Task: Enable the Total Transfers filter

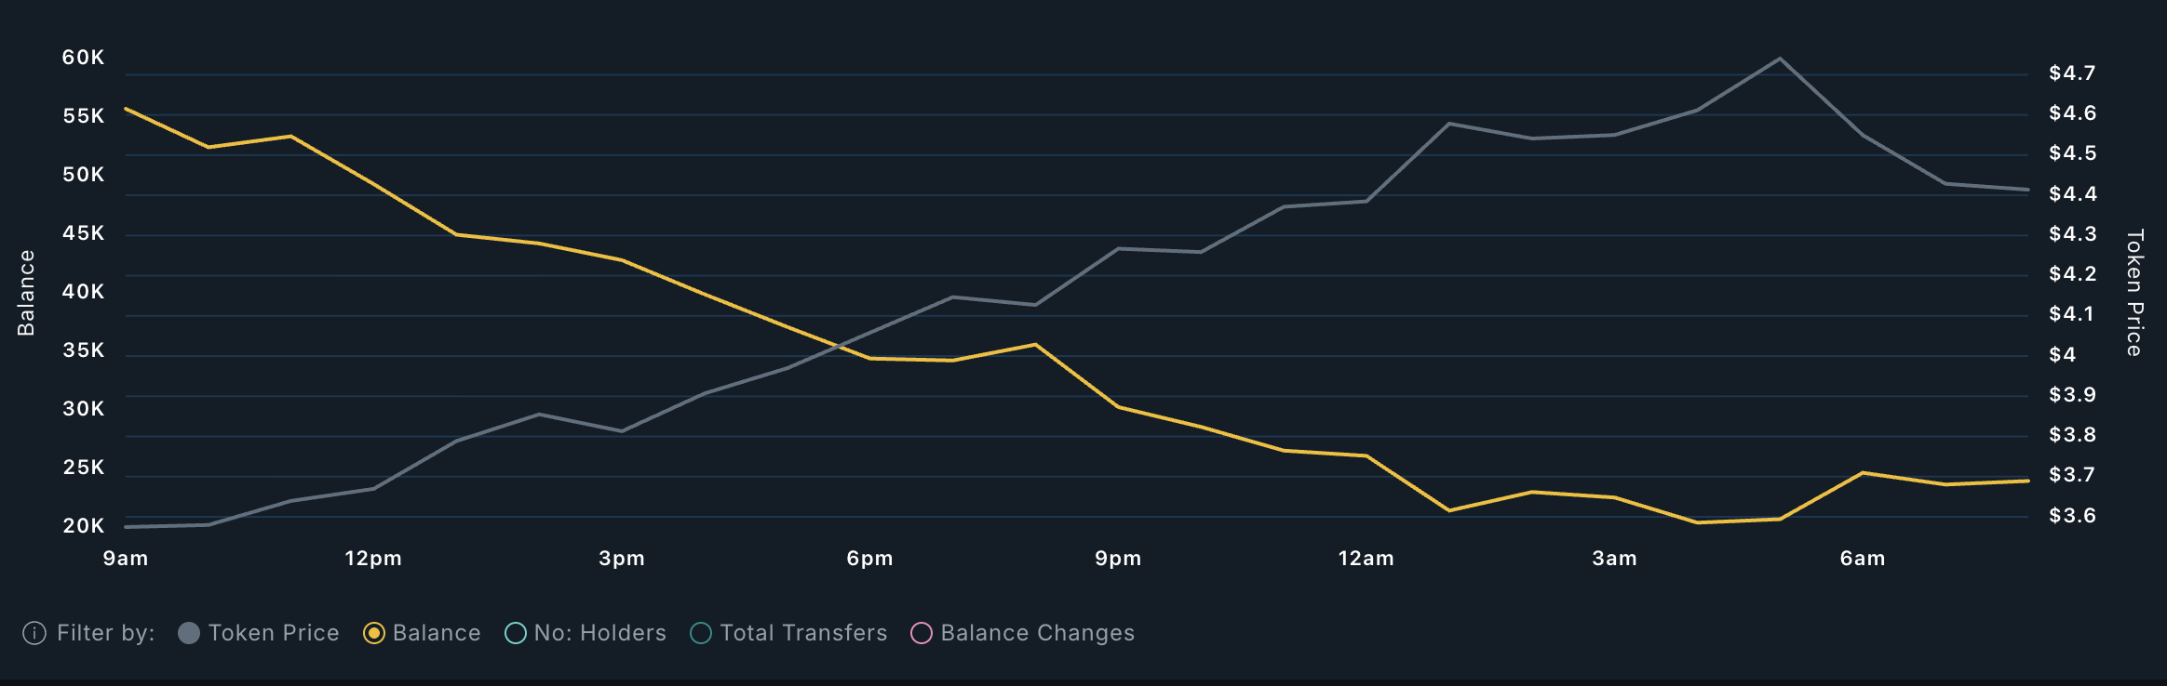Action: 701,633
